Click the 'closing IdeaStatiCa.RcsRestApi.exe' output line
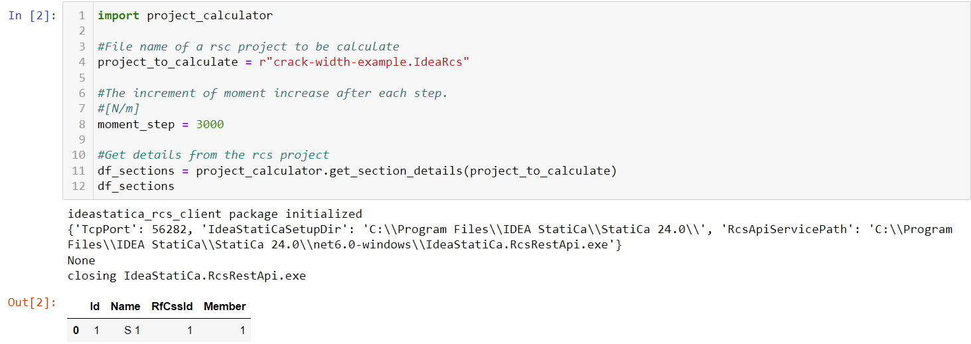Viewport: 971px width, 344px height. click(x=187, y=275)
